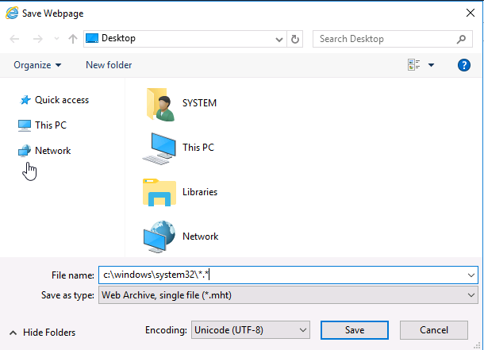The width and height of the screenshot is (484, 350).
Task: Open Network in the file list
Action: (181, 237)
